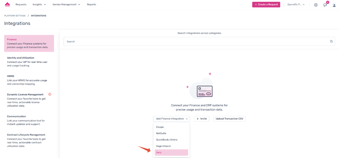
Task: Select the Communication category
Action: (29, 120)
